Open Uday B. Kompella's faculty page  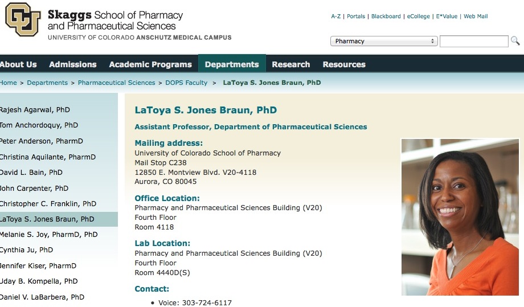click(x=39, y=281)
